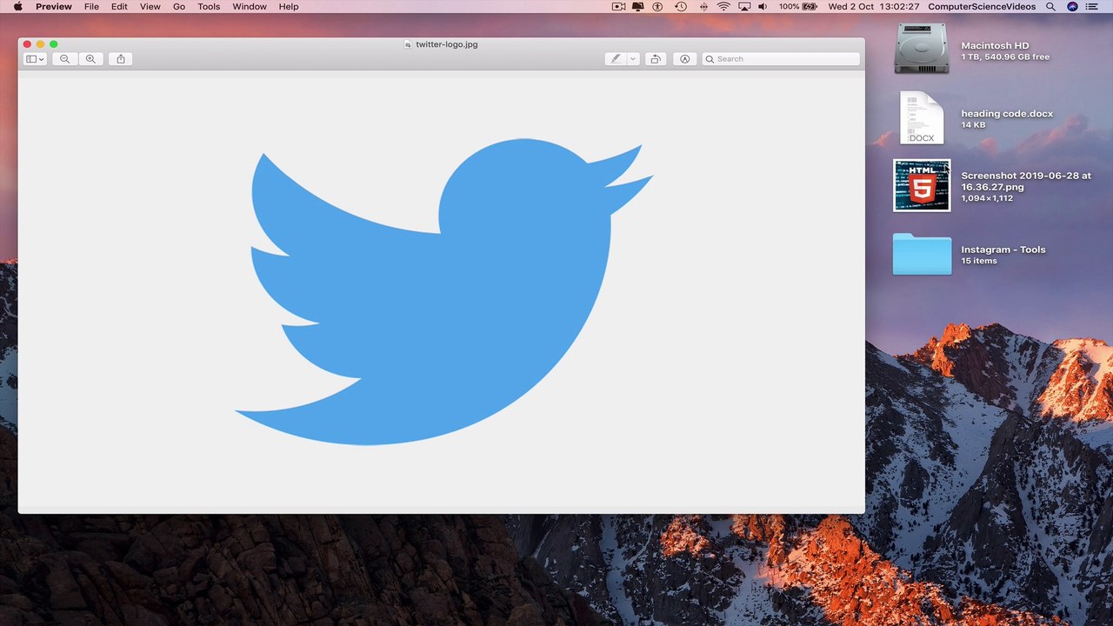Maximize the Preview window with green button
1113x626 pixels.
coord(54,44)
